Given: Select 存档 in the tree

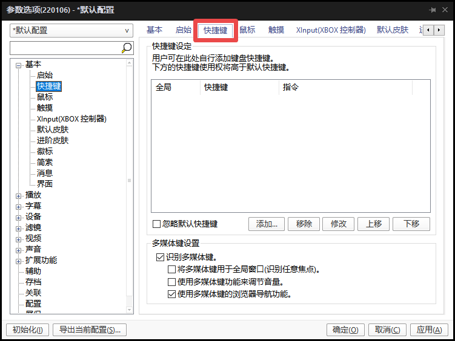Looking at the screenshot, I should pos(33,282).
